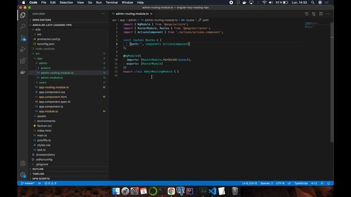Image resolution: width=351 pixels, height=197 pixels.
Task: Expand the actions folder
Action: coord(69,68)
